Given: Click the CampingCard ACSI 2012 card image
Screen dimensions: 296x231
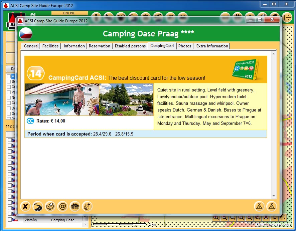Looking at the screenshot, I should [246, 70].
